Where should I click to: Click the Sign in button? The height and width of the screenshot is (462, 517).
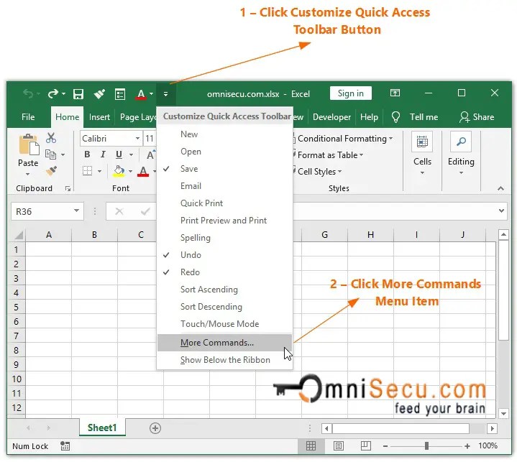[350, 93]
